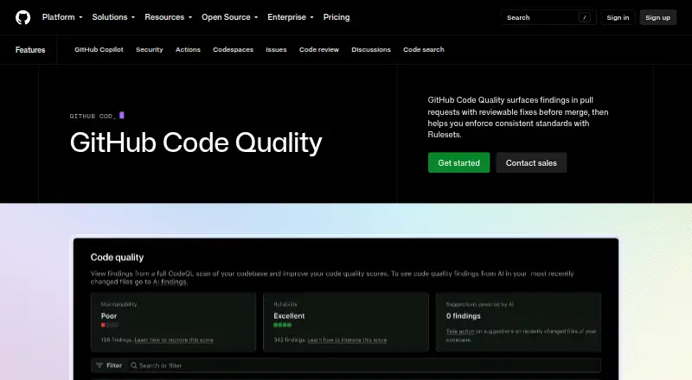
Task: Click the GitHub Octocat logo
Action: point(23,17)
